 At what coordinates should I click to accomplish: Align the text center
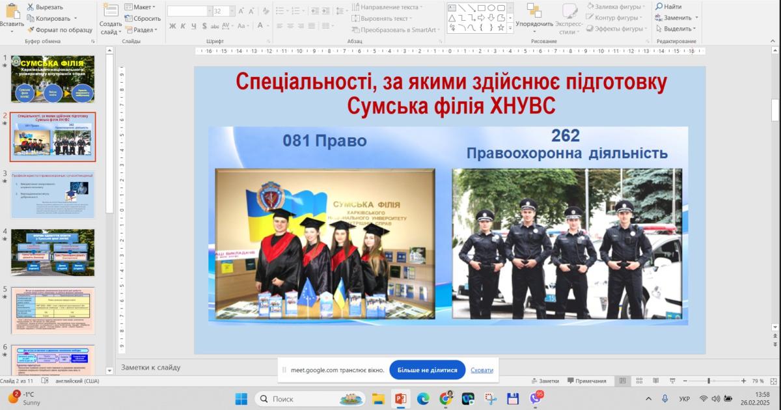coord(292,27)
